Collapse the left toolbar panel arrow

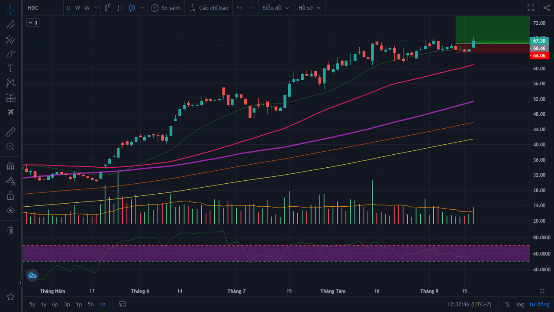pos(20,283)
